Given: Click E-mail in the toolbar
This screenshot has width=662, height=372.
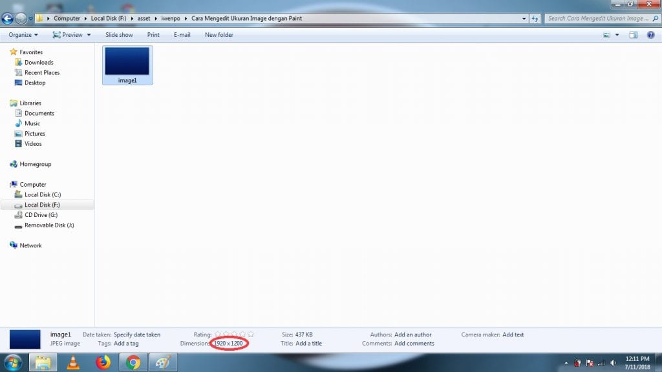Looking at the screenshot, I should tap(182, 35).
